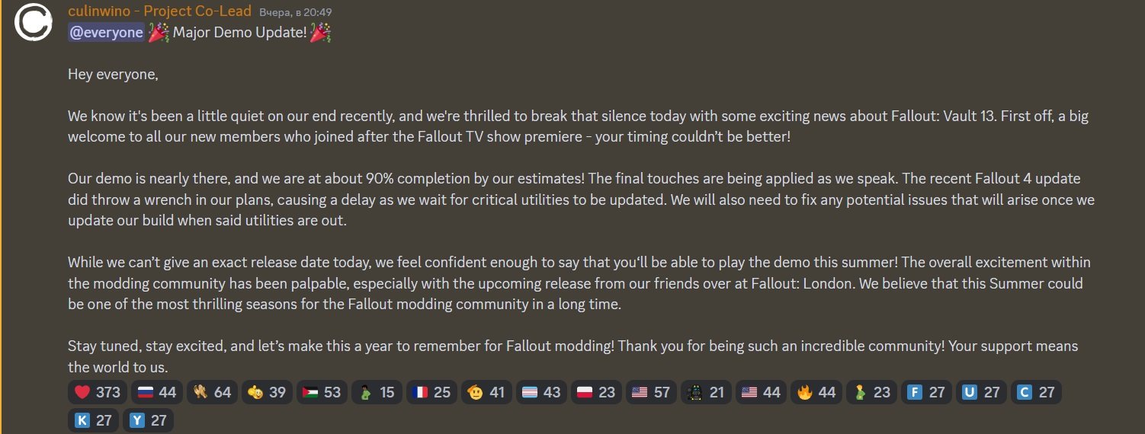The width and height of the screenshot is (1145, 434).
Task: Click the message timestamp Вчера, в 20:49
Action: pyautogui.click(x=295, y=13)
